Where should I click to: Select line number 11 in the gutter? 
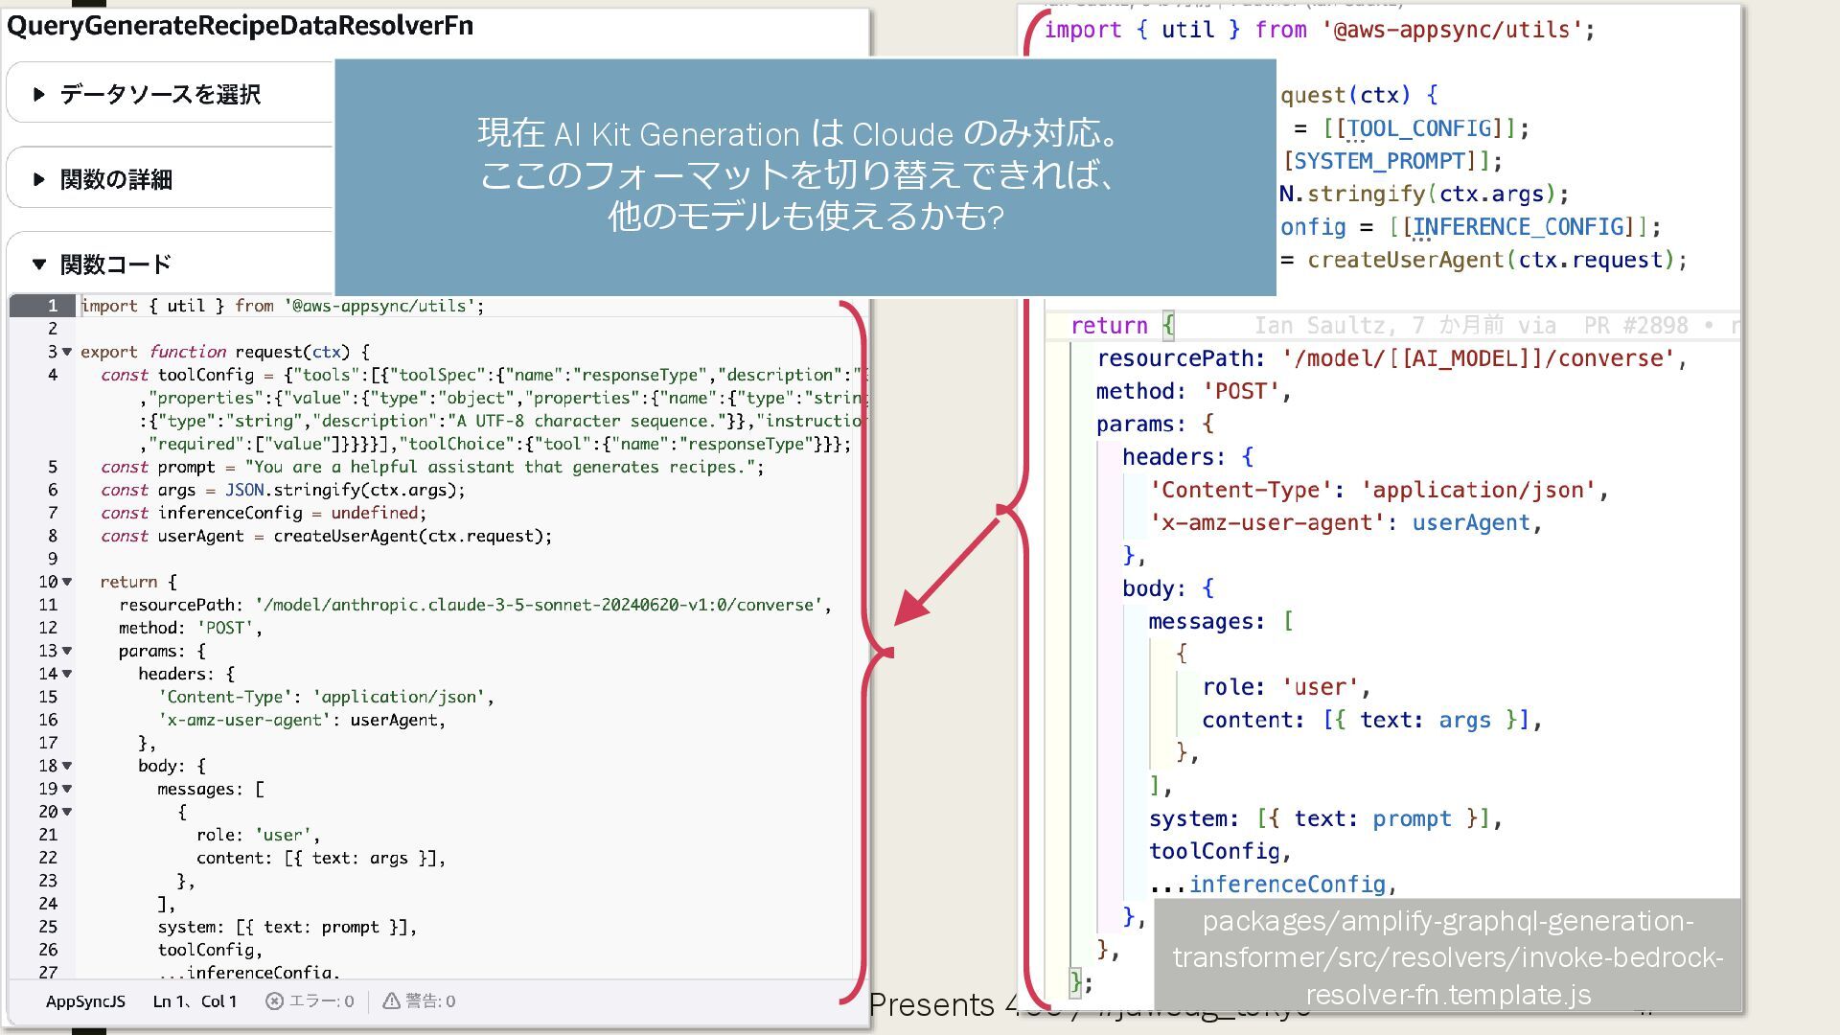coord(48,606)
